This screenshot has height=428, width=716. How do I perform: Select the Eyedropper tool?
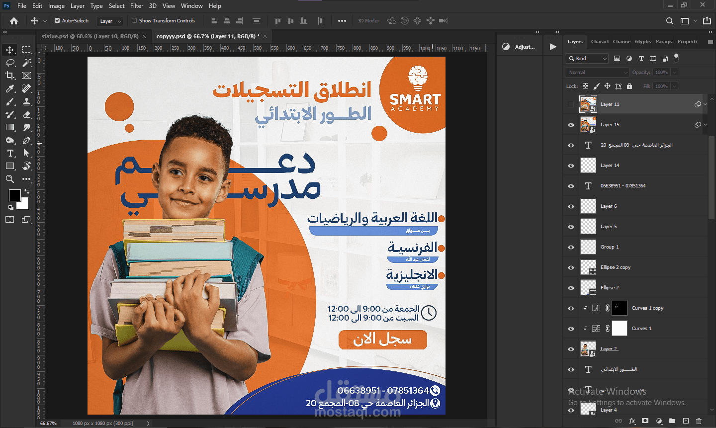(x=10, y=88)
